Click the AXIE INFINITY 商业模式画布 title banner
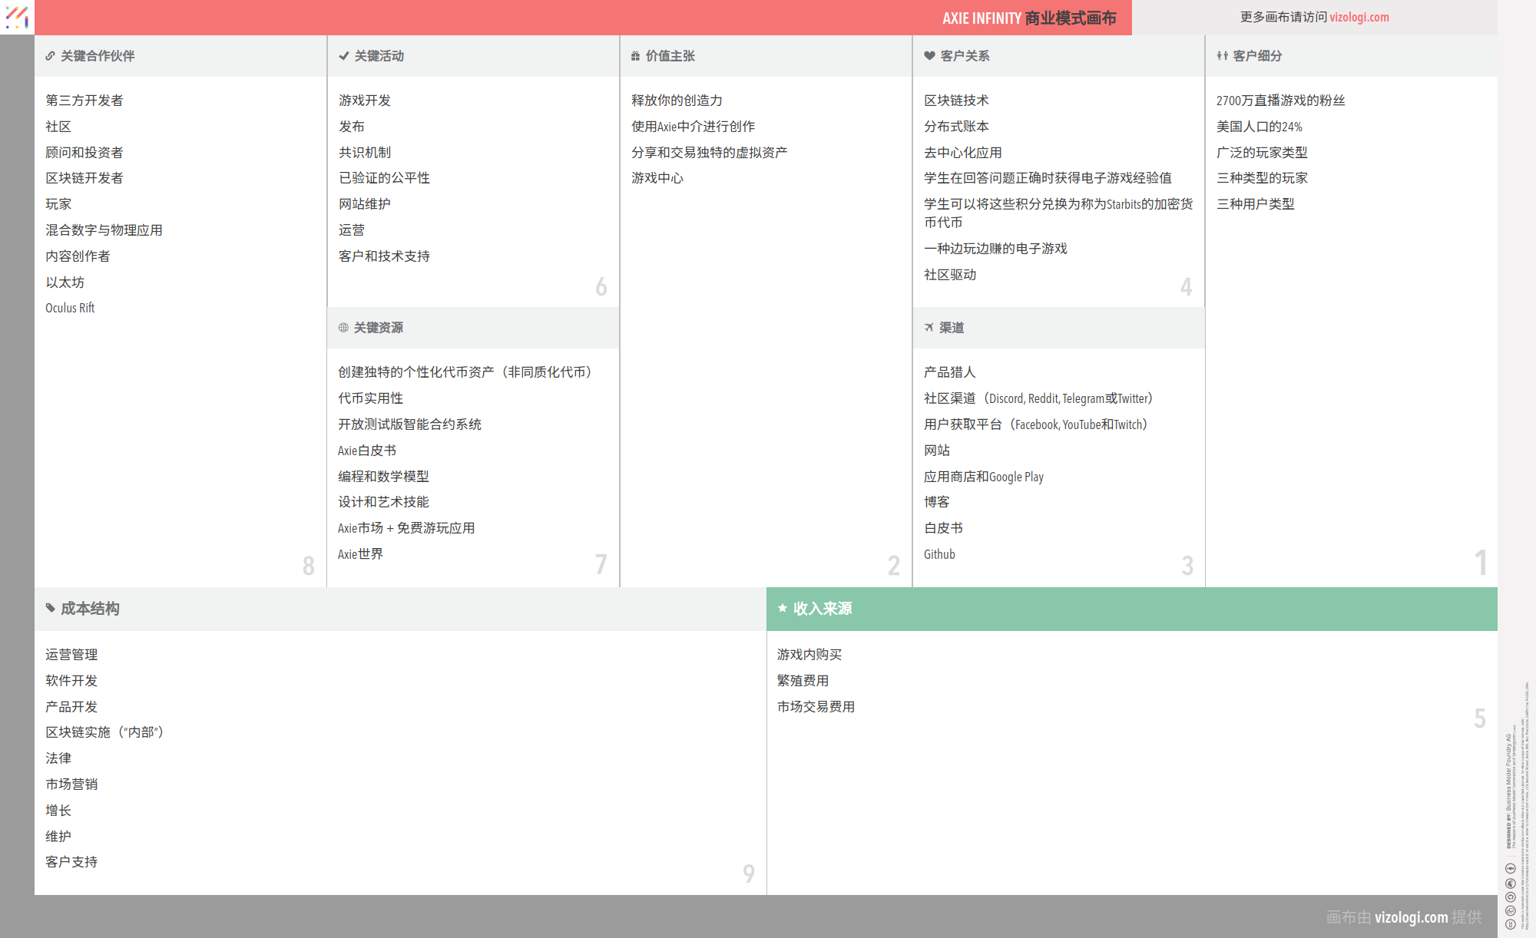This screenshot has width=1536, height=938. point(1029,17)
